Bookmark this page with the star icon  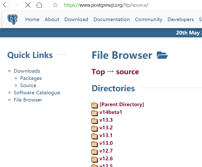click(x=55, y=5)
